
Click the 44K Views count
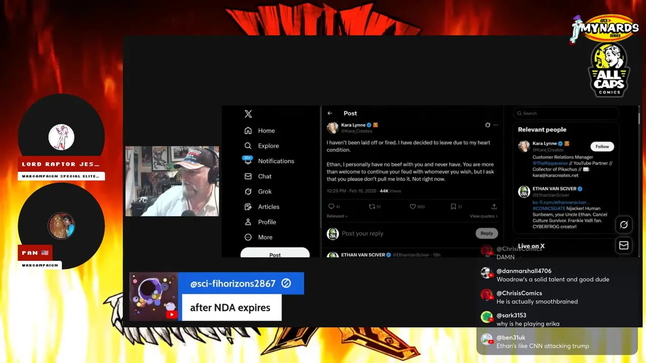(x=390, y=191)
